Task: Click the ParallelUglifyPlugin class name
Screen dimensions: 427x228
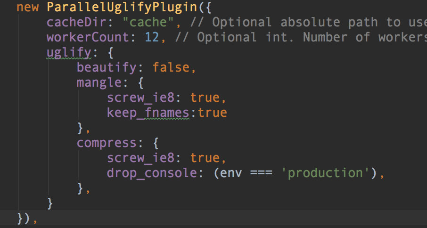Action: [122, 7]
